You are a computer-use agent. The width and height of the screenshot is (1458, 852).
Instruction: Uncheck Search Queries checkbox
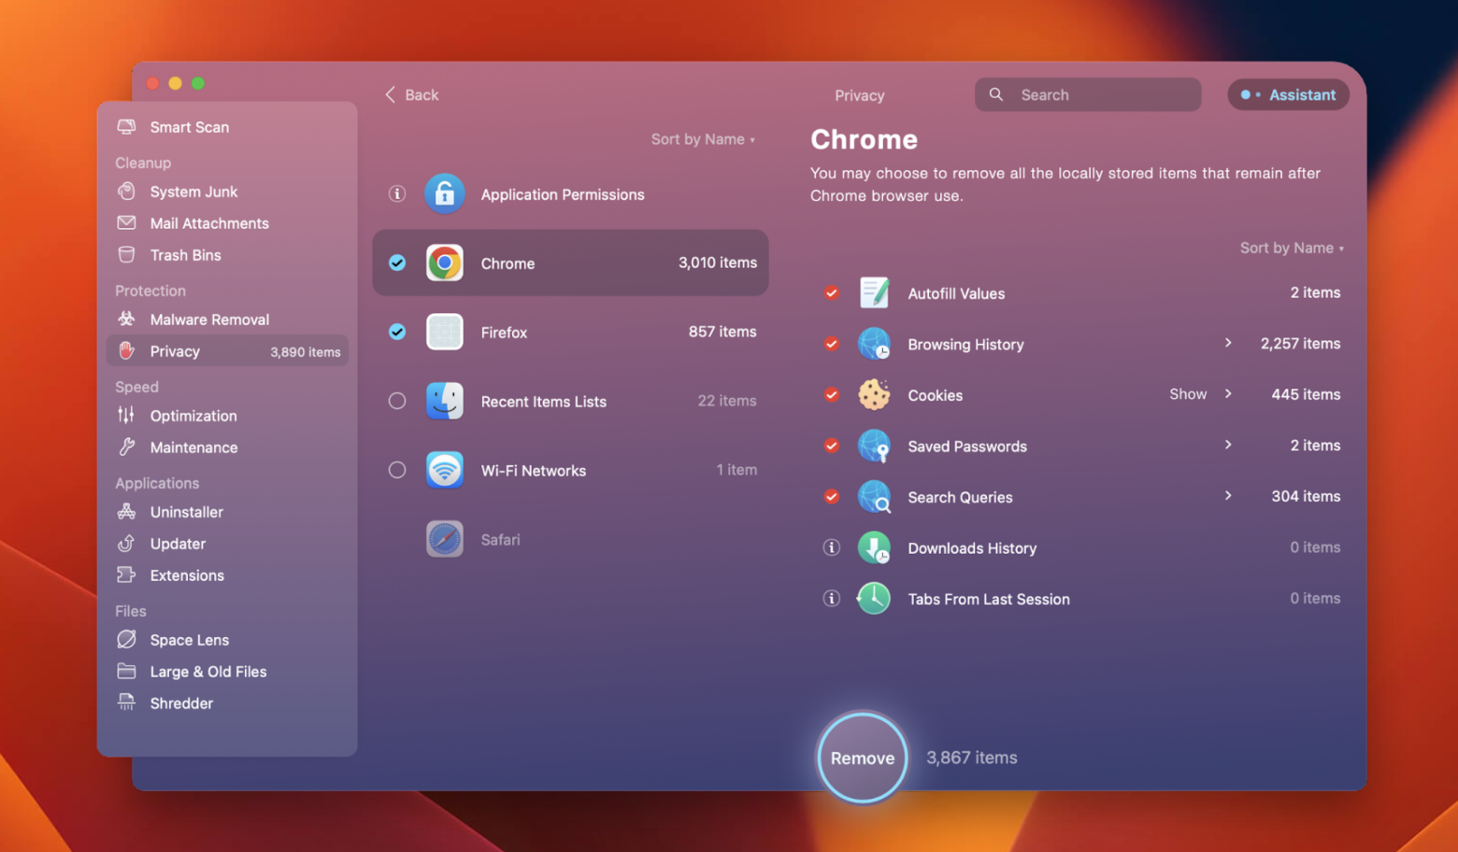(831, 496)
